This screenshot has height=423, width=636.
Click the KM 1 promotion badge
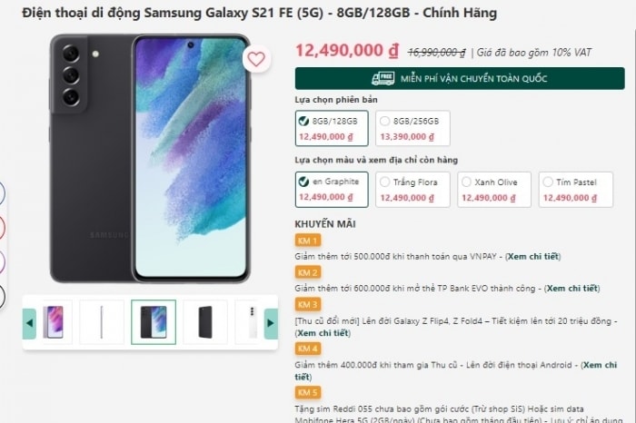(308, 241)
